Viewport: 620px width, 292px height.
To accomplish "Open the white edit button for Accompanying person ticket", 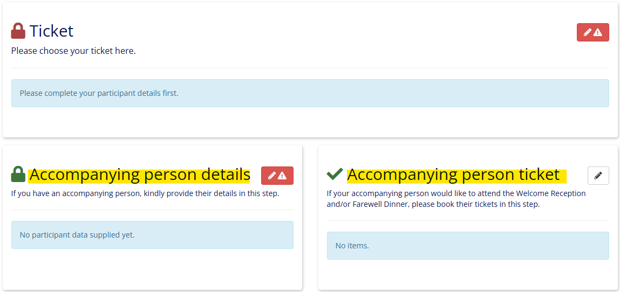I will [598, 176].
